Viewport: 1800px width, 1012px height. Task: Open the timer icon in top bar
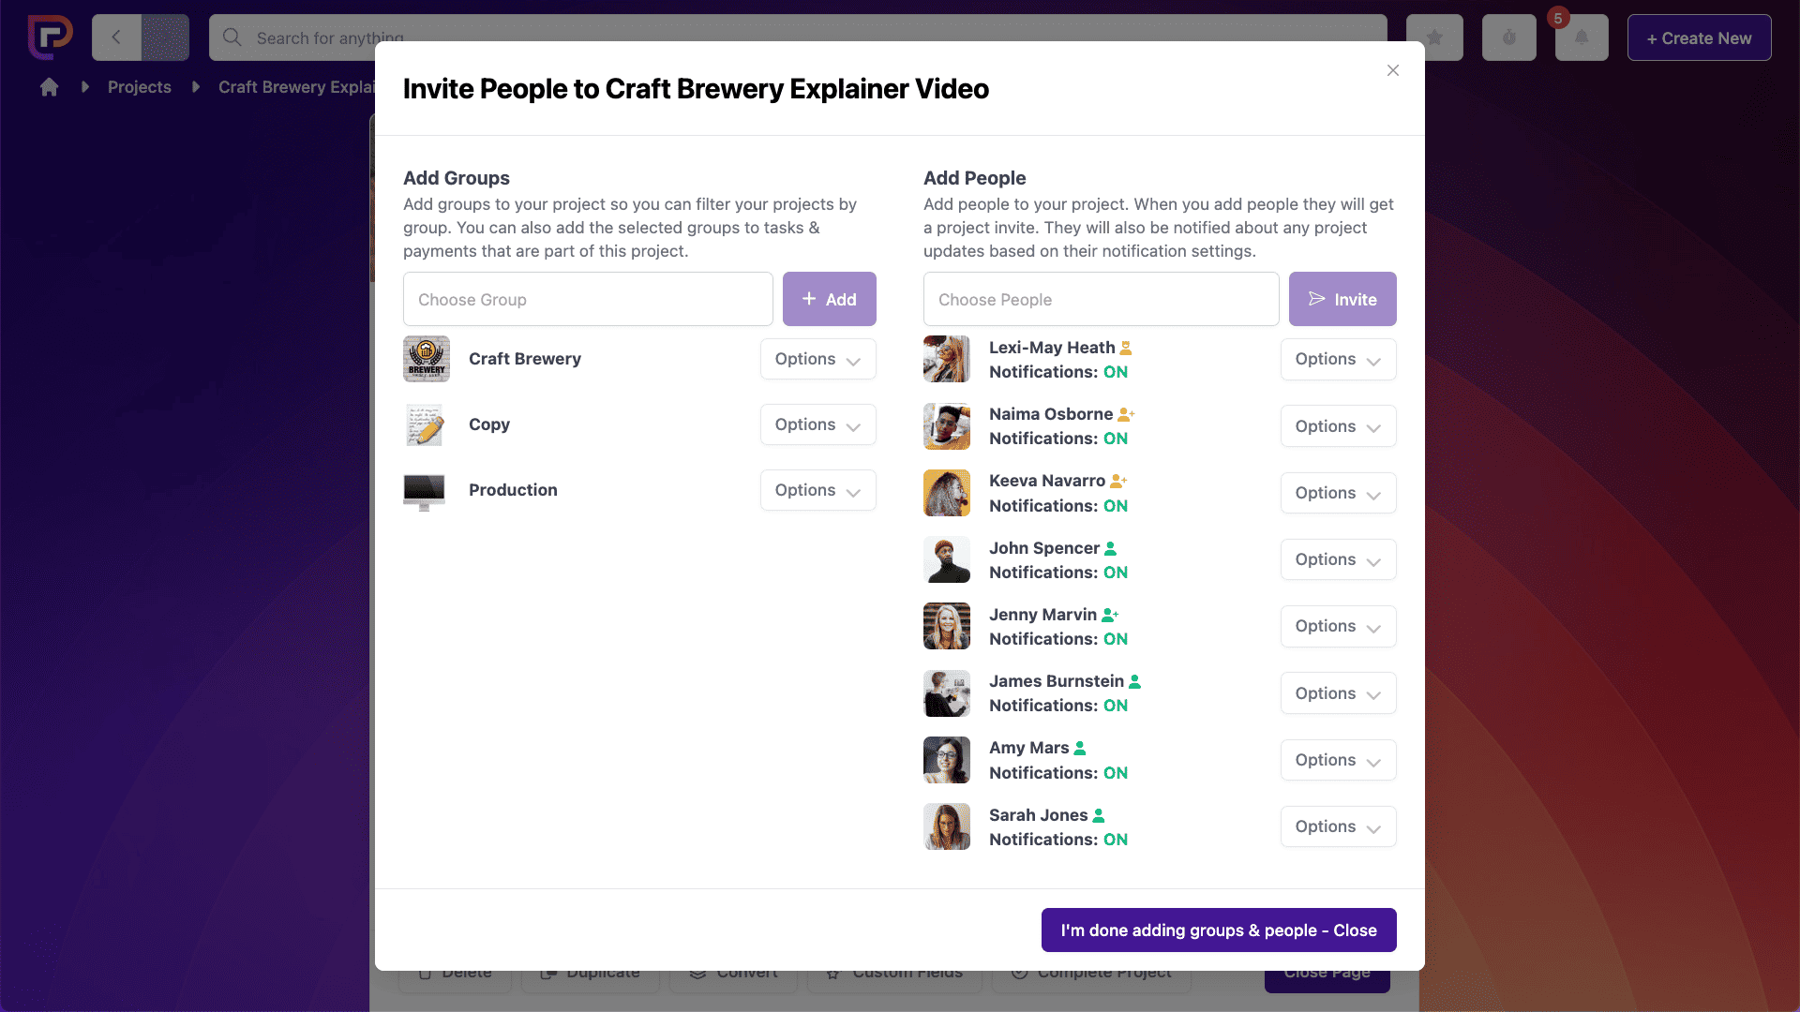point(1508,38)
